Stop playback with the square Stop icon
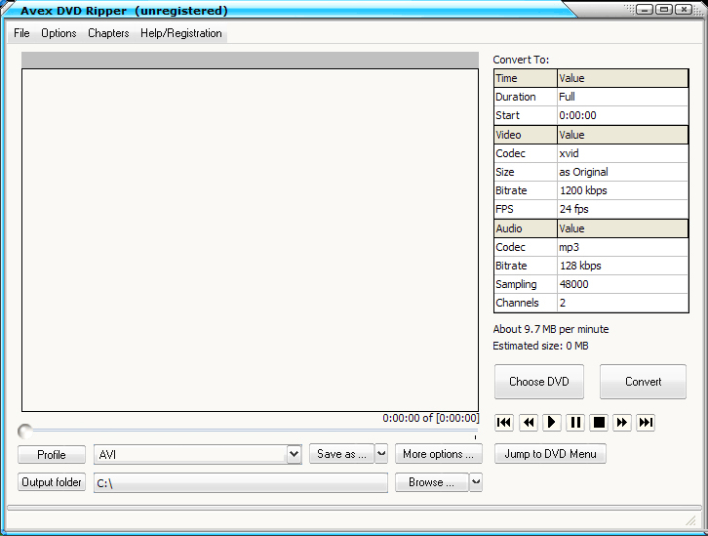Viewport: 708px width, 536px height. (x=599, y=423)
